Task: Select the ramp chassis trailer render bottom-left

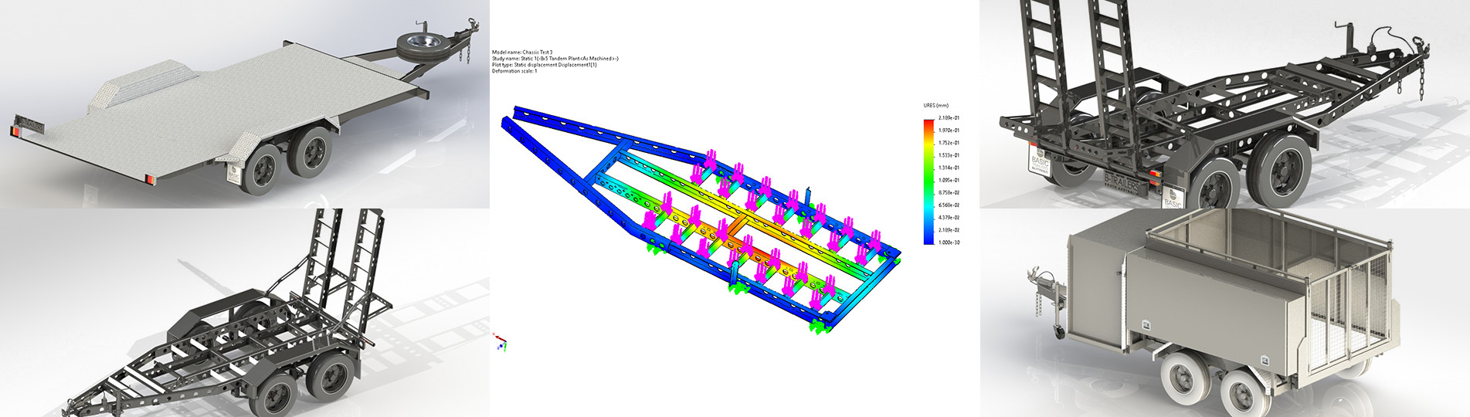Action: 245,313
